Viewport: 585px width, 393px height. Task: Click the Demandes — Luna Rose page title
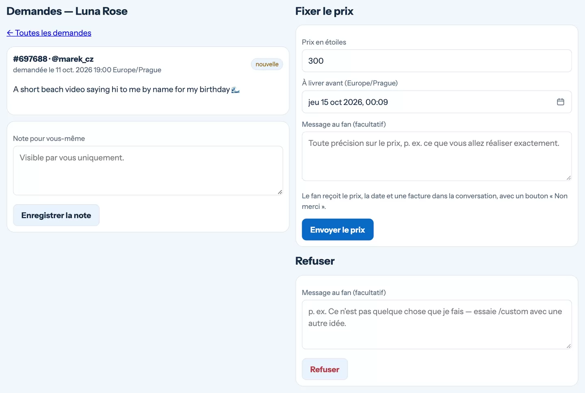(67, 11)
